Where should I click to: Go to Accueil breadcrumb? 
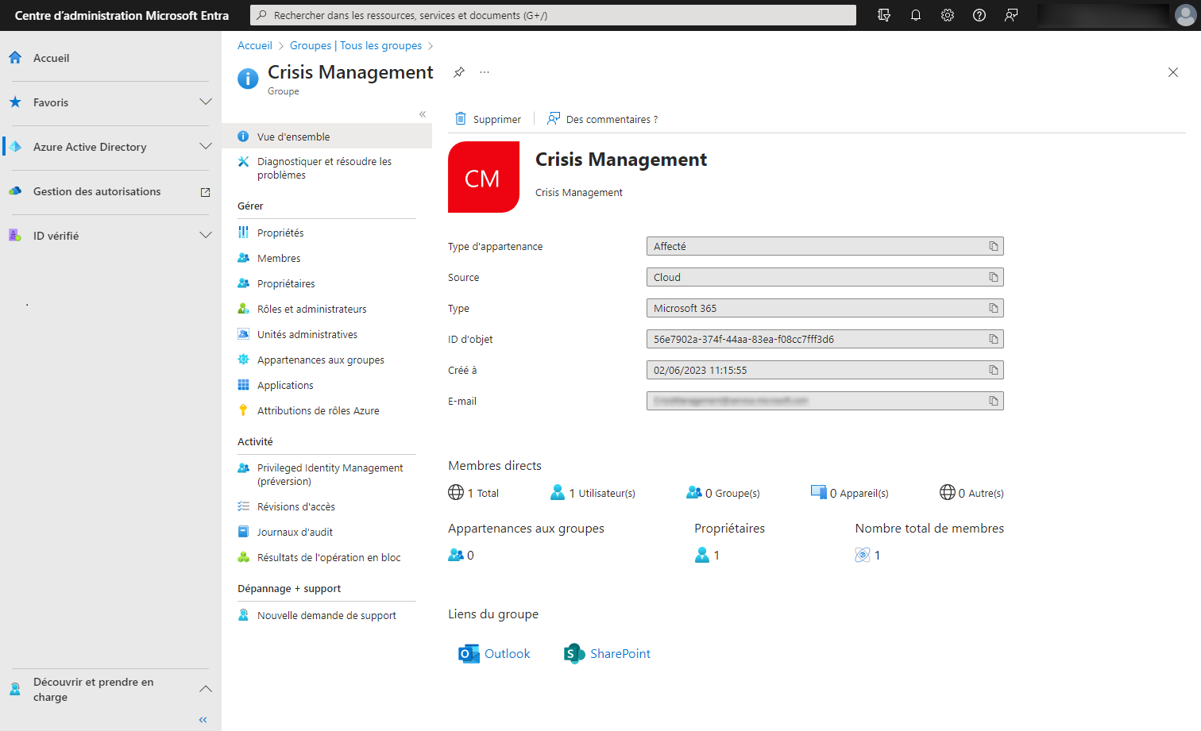click(255, 45)
